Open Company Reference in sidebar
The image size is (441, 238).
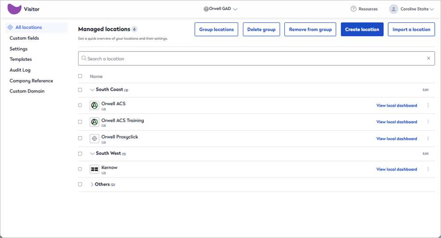31,81
